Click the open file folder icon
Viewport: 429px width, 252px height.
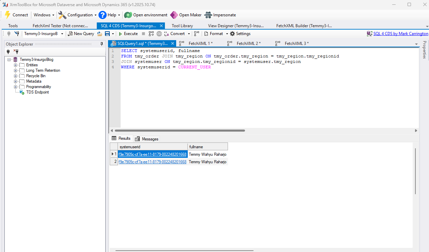[99, 34]
